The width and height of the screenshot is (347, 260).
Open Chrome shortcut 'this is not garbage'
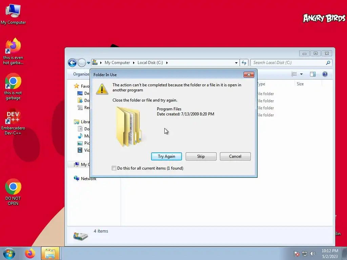point(13,87)
